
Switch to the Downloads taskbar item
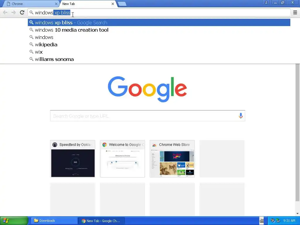(54, 221)
